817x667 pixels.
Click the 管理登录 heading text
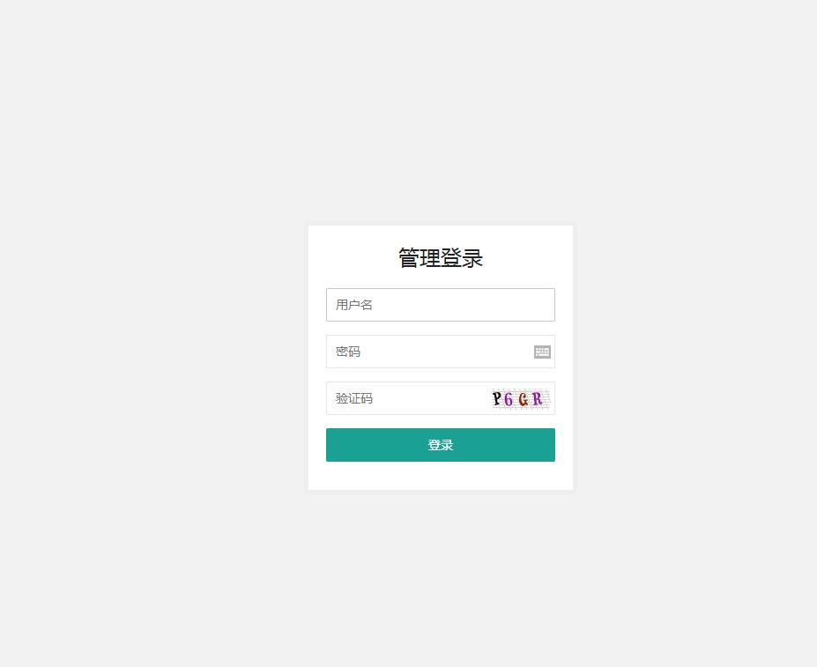441,258
